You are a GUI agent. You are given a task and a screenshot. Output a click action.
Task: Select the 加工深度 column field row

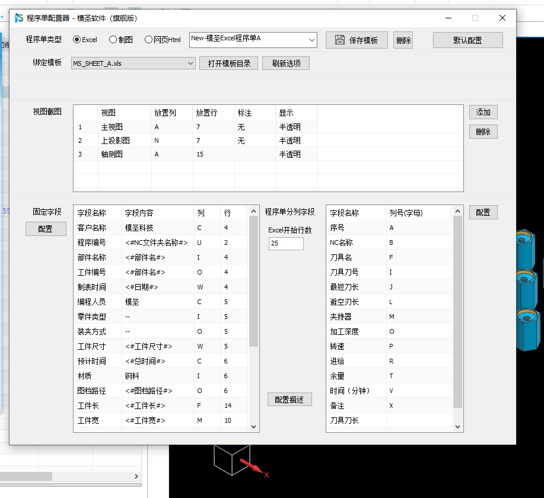click(390, 331)
